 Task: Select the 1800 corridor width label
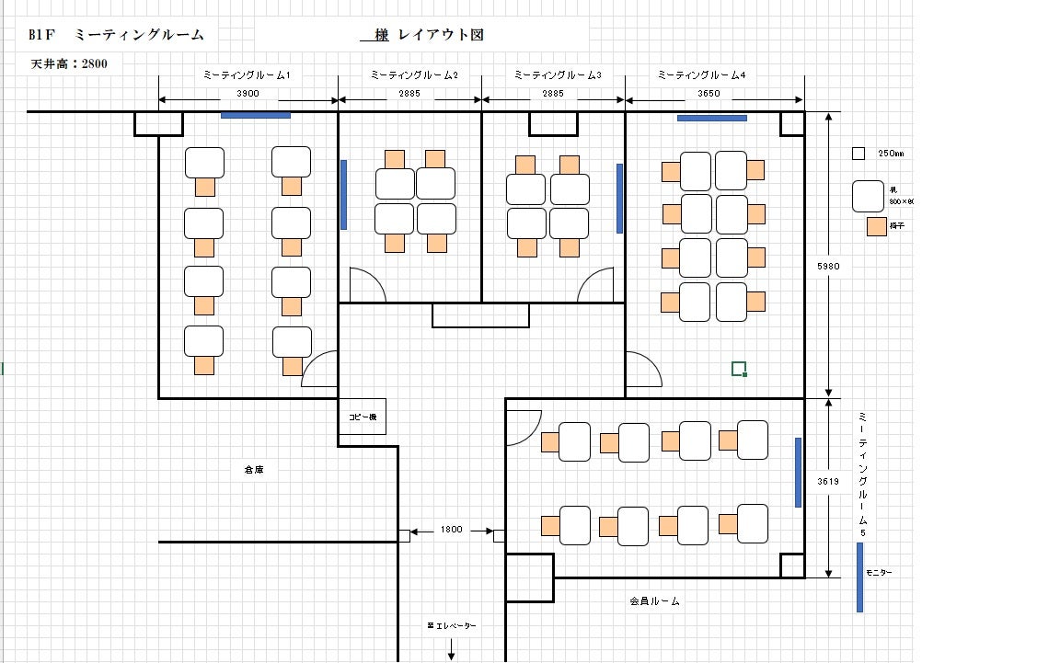click(x=451, y=530)
